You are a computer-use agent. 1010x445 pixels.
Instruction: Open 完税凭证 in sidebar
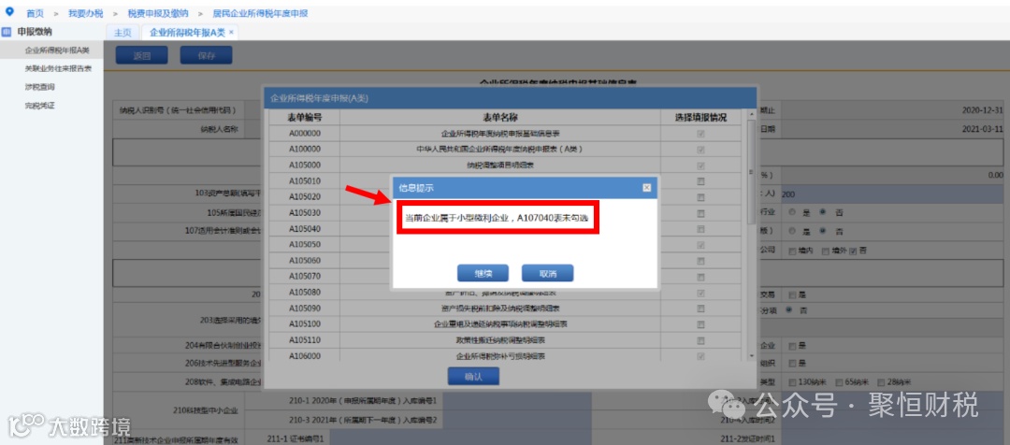point(40,105)
